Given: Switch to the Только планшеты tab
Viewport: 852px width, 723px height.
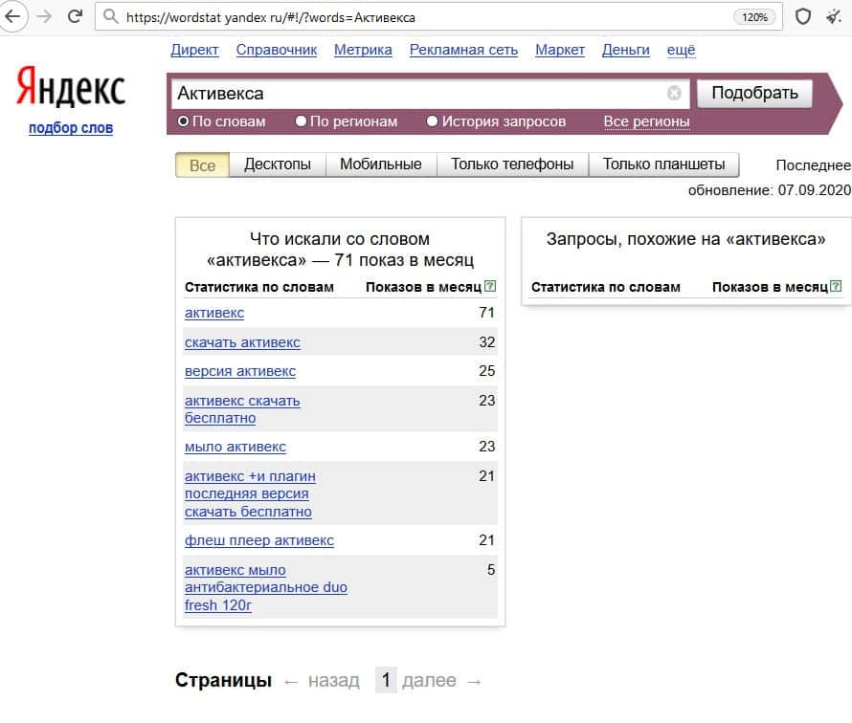Looking at the screenshot, I should tap(664, 164).
